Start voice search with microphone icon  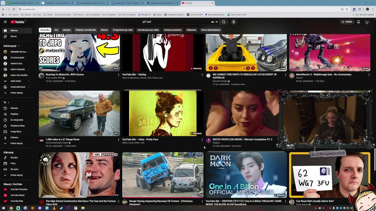(234, 22)
